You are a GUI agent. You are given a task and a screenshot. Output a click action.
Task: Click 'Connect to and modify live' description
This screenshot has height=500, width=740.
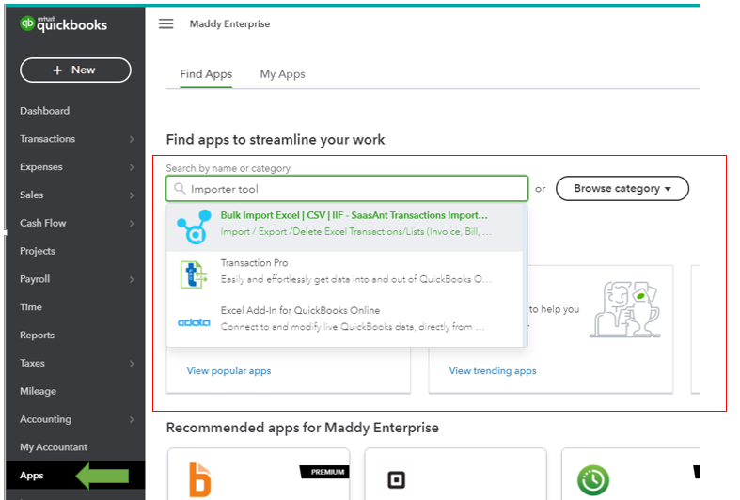coord(353,327)
